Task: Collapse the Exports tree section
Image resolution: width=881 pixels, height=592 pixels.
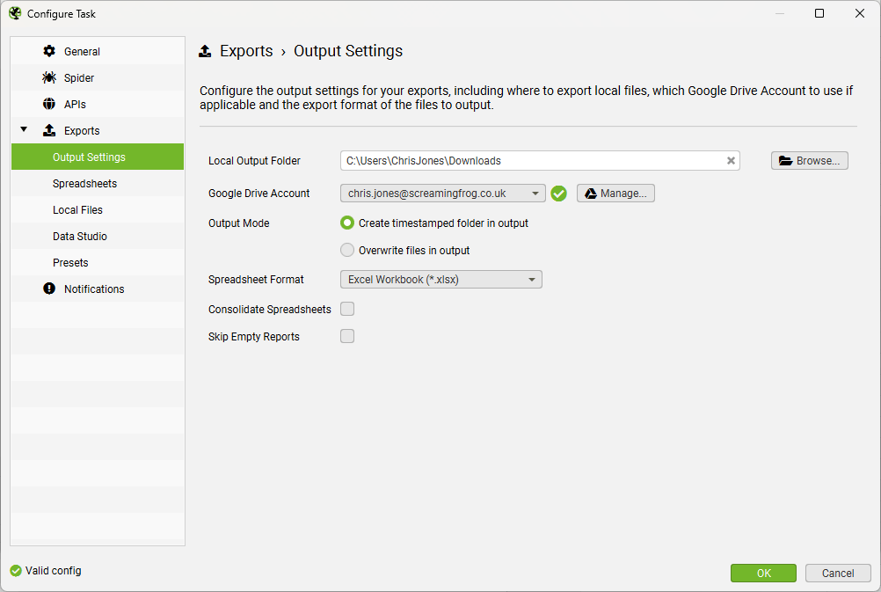Action: click(24, 130)
